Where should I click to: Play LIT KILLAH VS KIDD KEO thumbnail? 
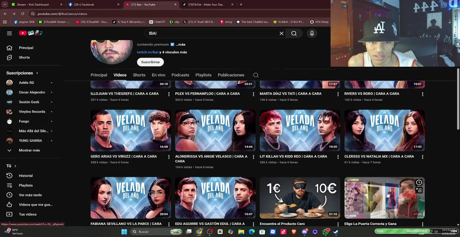point(300,131)
